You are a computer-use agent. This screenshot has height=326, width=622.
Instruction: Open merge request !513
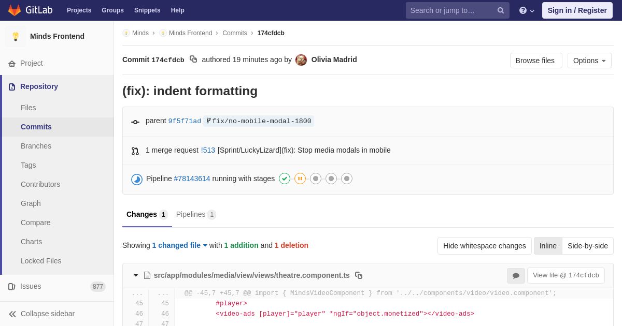pos(208,150)
